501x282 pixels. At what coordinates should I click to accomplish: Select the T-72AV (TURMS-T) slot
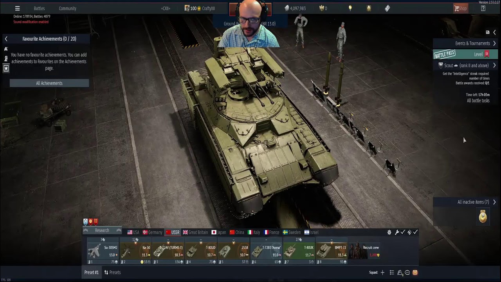pyautogui.click(x=168, y=251)
